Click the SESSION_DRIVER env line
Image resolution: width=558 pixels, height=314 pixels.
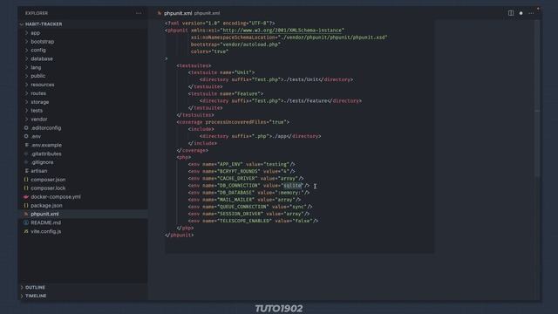click(x=248, y=214)
